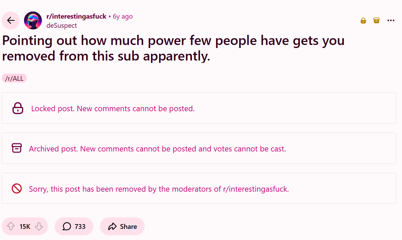Screen dimensions: 402x240
Task: Click the 15K vote count
Action: click(x=24, y=226)
